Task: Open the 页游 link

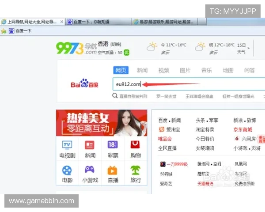Action: tap(256, 148)
